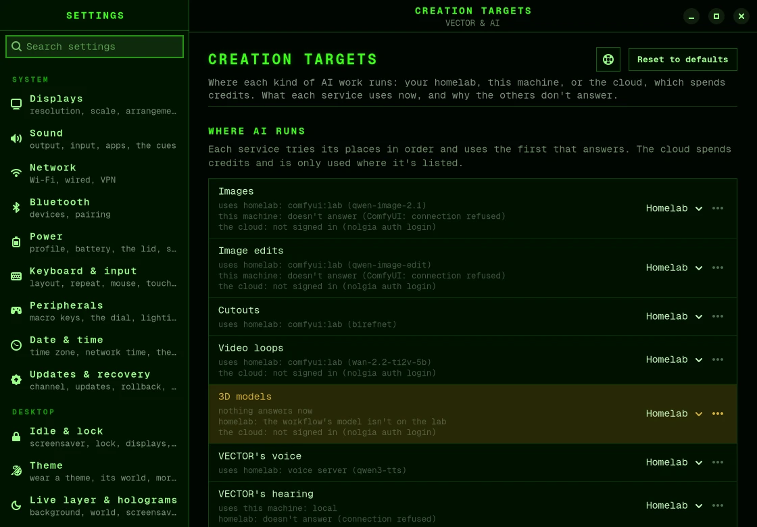The image size is (757, 527).
Task: Click 'uses homelab: comfyui:lab (birefnet)' text
Action: pyautogui.click(x=307, y=324)
